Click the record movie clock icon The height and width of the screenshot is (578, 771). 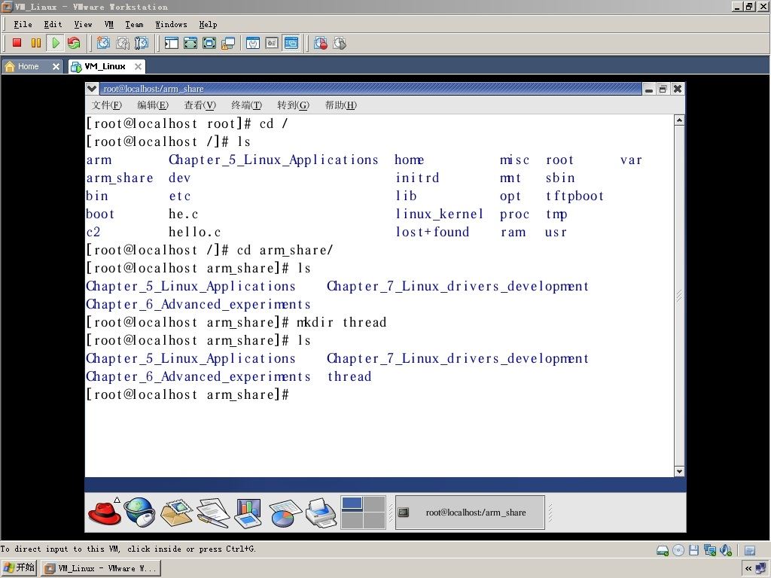click(321, 43)
